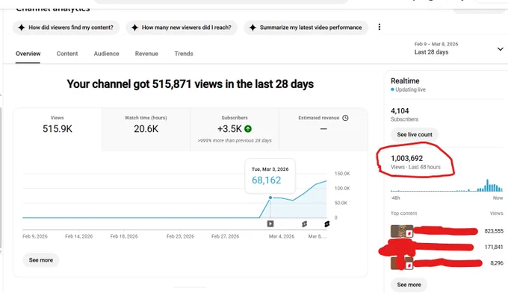Click the See live count button
This screenshot has width=508, height=293.
click(415, 134)
